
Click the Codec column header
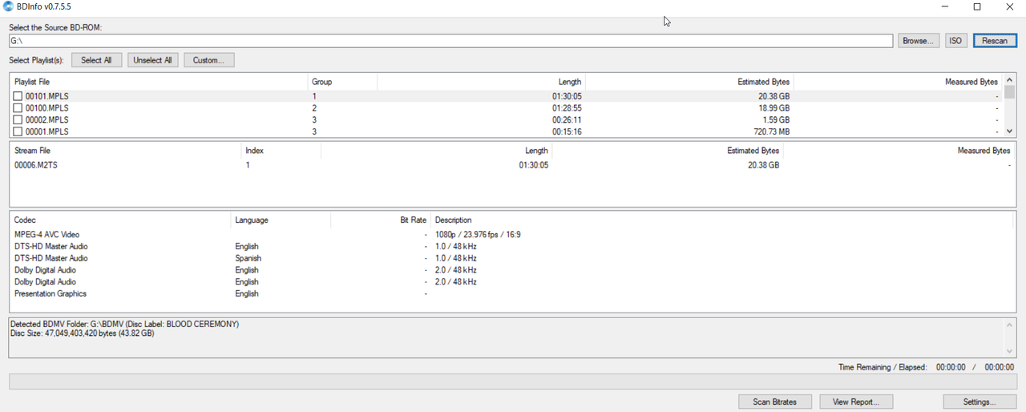[120, 220]
